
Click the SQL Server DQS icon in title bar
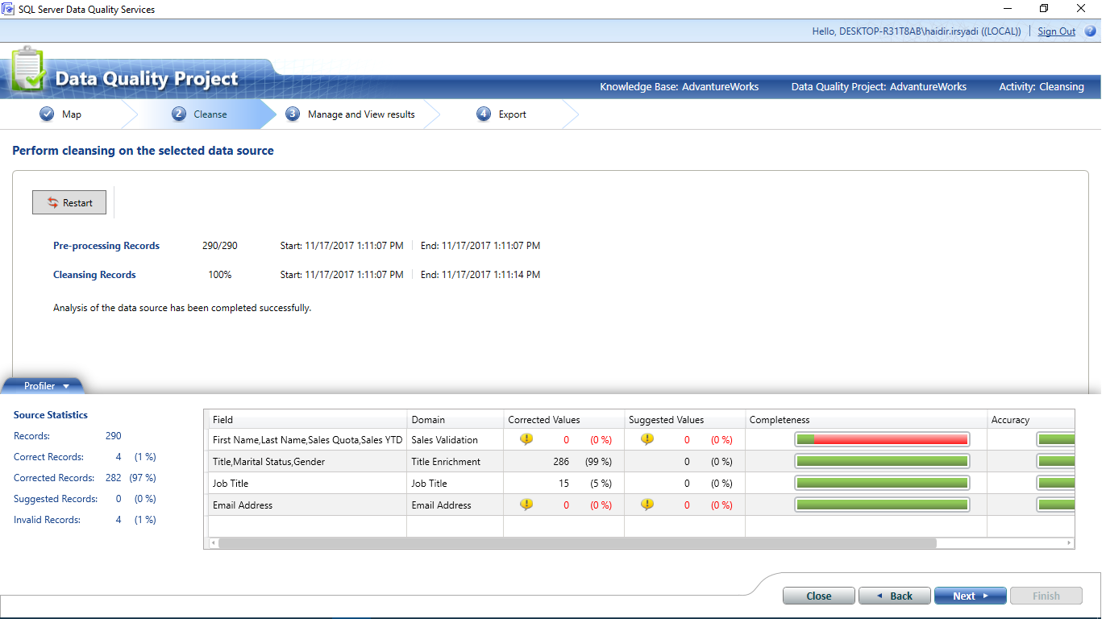pyautogui.click(x=9, y=9)
